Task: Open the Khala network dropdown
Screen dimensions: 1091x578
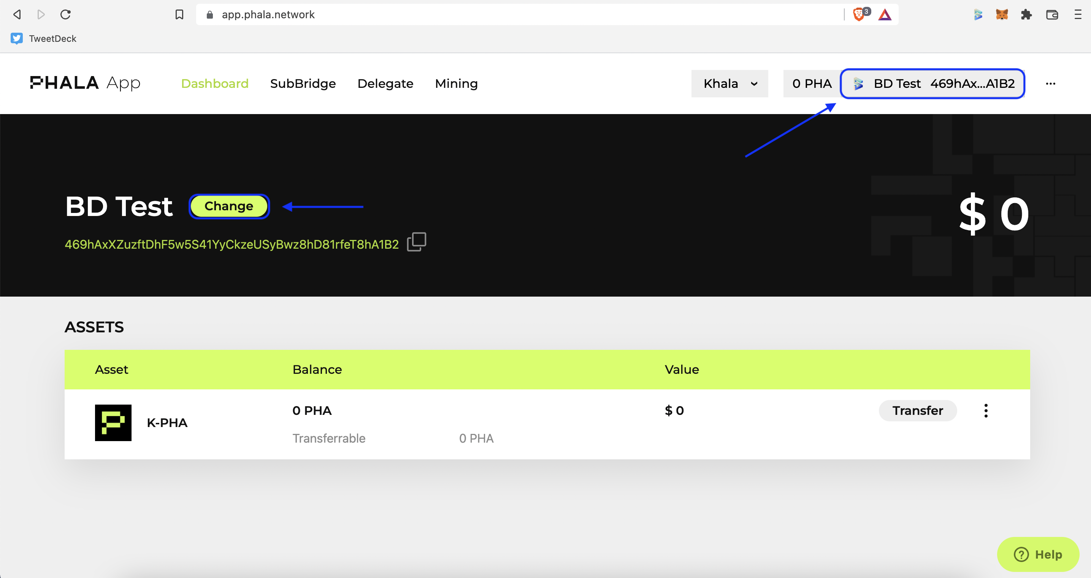Action: click(729, 84)
